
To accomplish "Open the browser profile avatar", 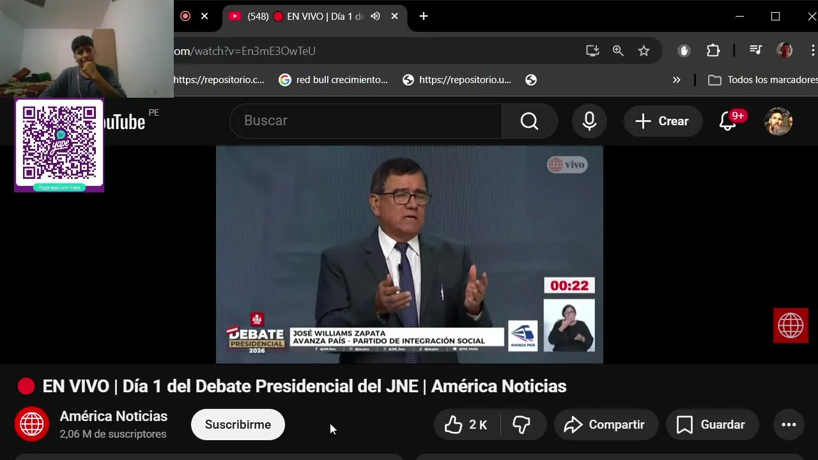I will [784, 51].
